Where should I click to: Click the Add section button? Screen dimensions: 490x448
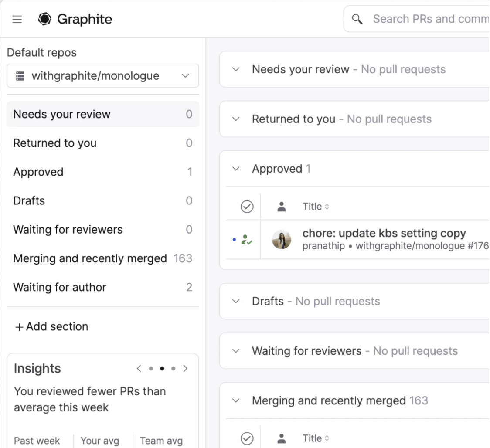tap(51, 326)
